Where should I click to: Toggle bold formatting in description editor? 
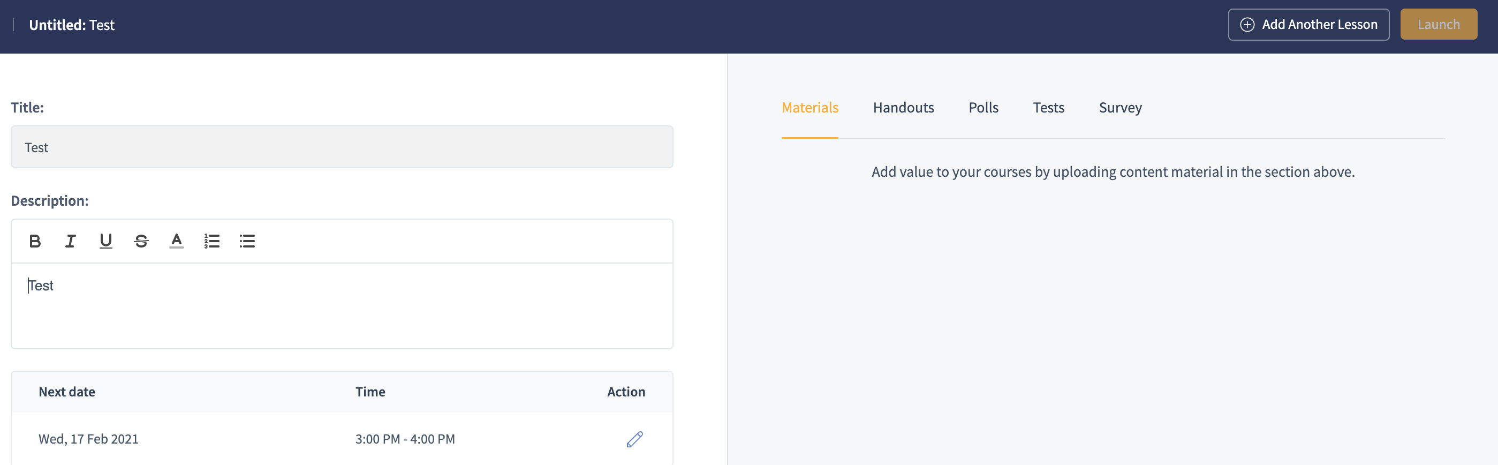pos(35,241)
